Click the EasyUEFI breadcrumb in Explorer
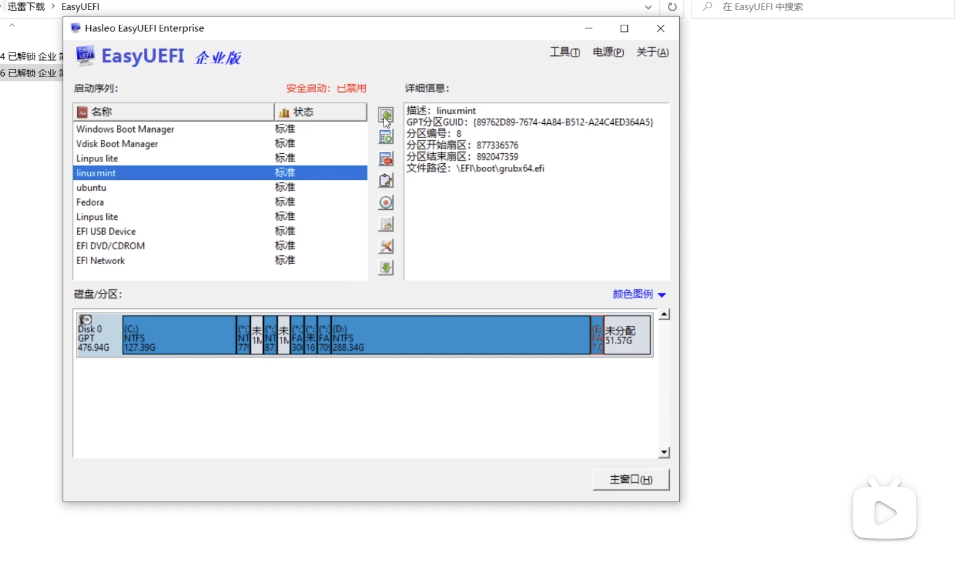The width and height of the screenshot is (956, 567). point(80,7)
